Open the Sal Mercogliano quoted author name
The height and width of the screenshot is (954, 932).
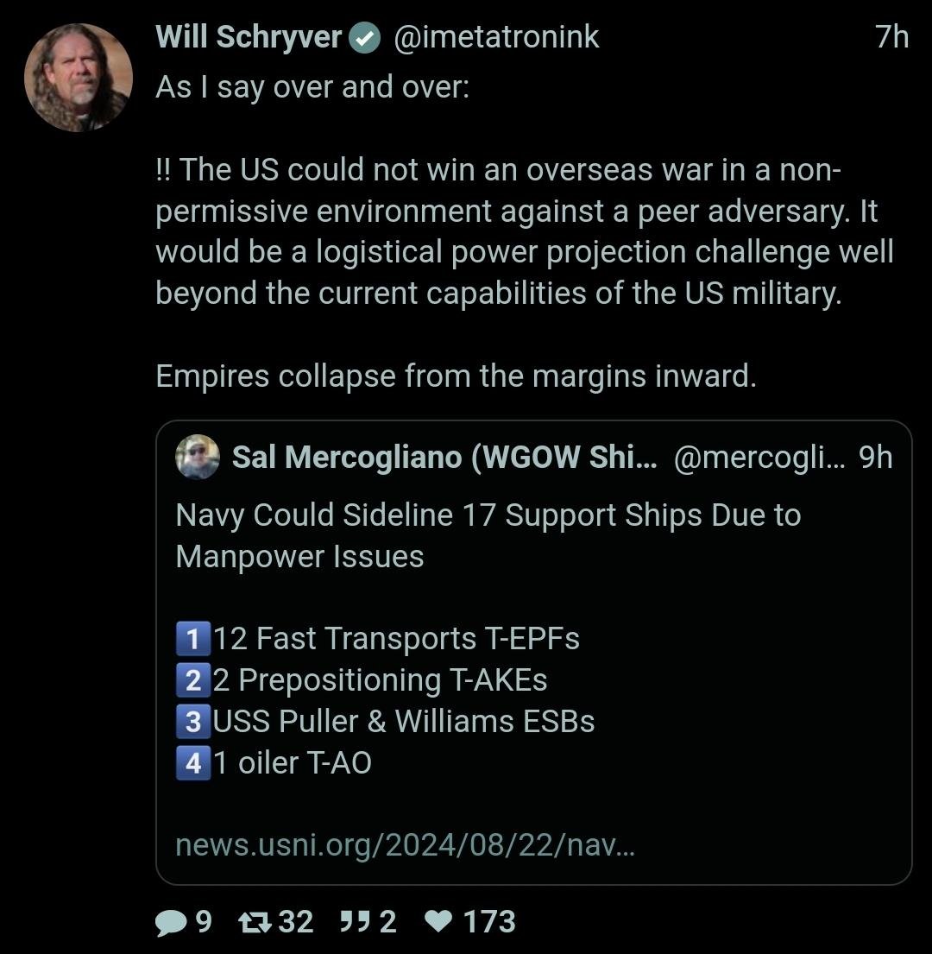click(444, 458)
